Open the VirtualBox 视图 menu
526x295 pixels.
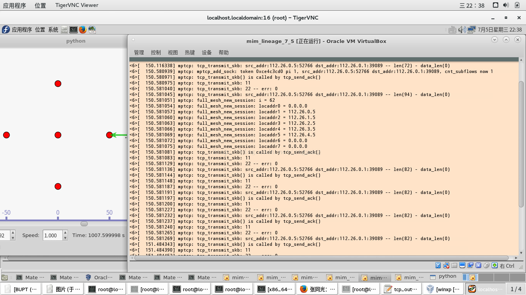(173, 53)
